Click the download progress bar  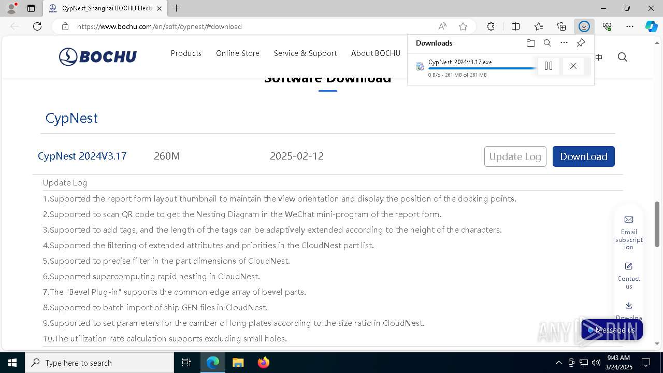(482, 68)
